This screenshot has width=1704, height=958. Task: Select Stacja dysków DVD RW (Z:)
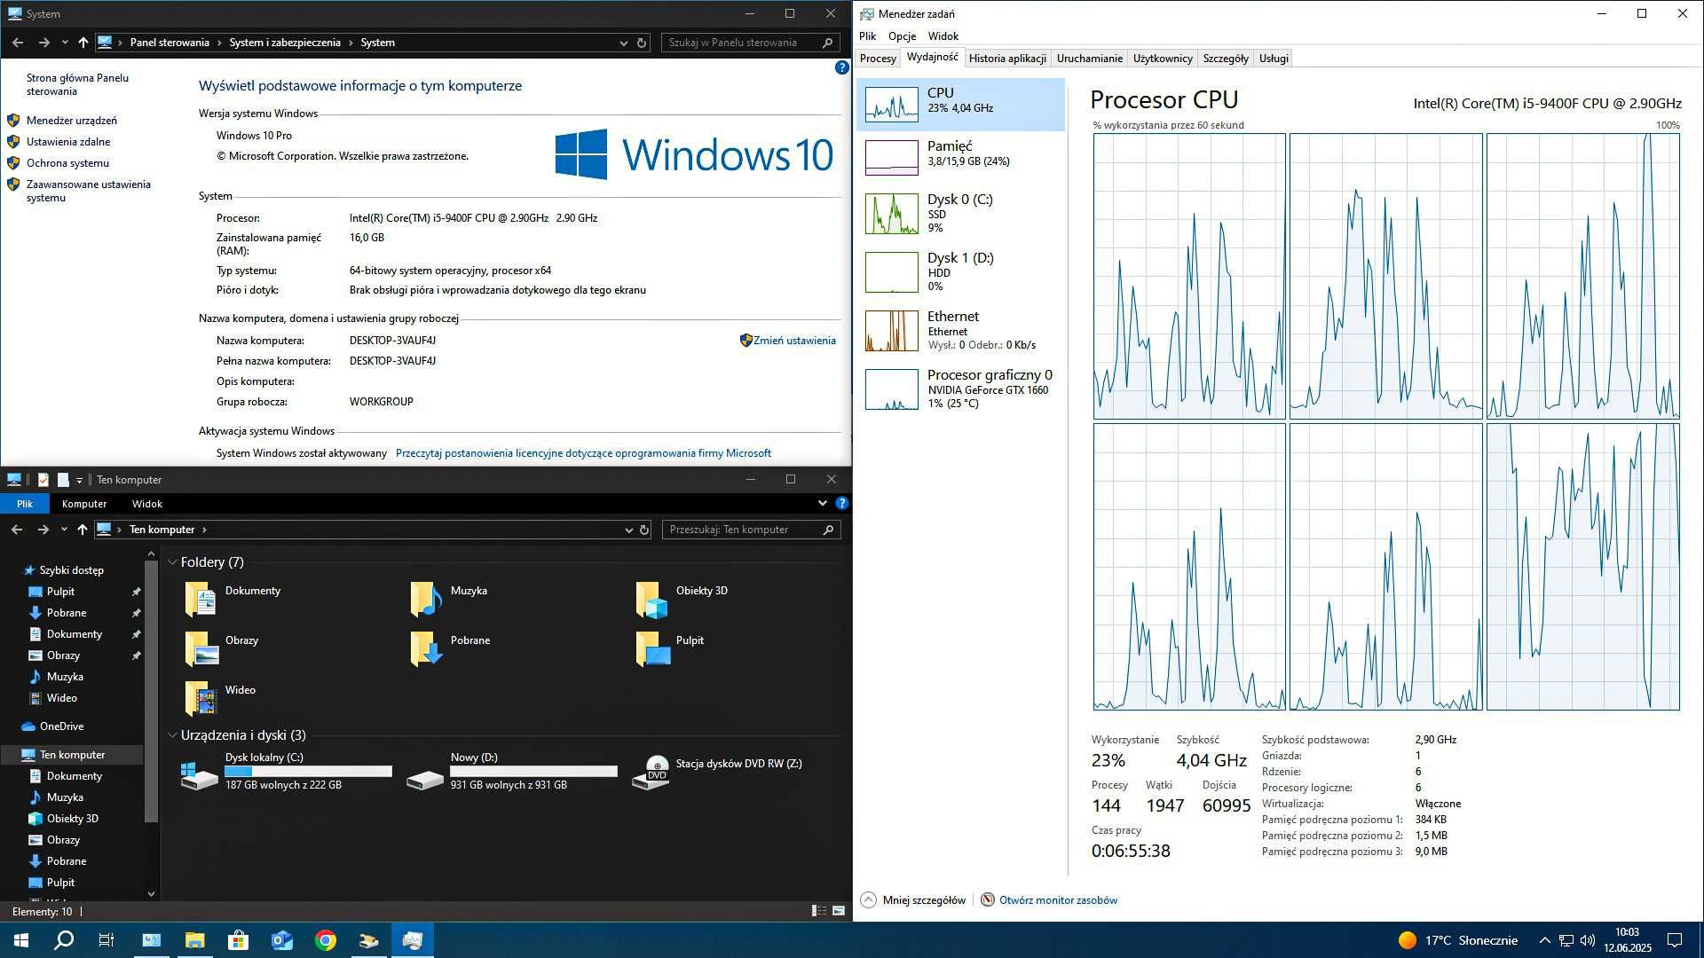[x=717, y=772]
